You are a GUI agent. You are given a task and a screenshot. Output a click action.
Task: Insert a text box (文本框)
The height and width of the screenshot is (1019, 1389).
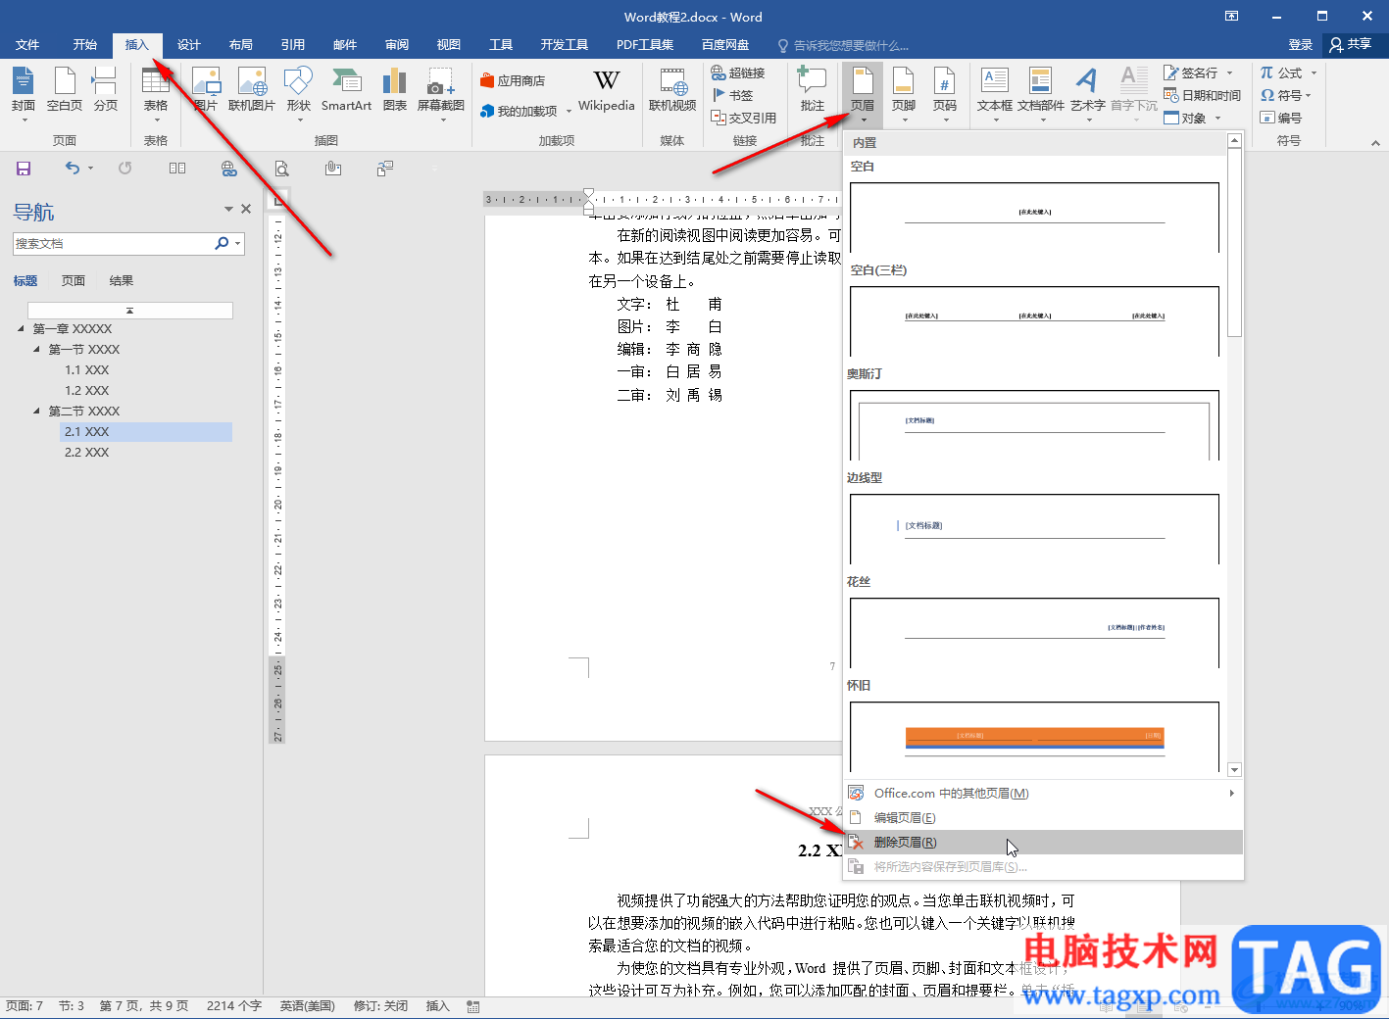click(995, 94)
